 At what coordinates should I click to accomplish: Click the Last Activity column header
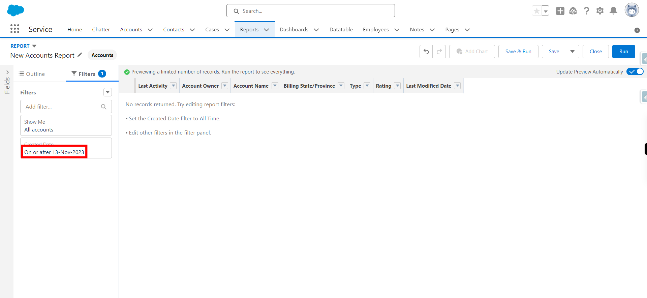coord(153,86)
